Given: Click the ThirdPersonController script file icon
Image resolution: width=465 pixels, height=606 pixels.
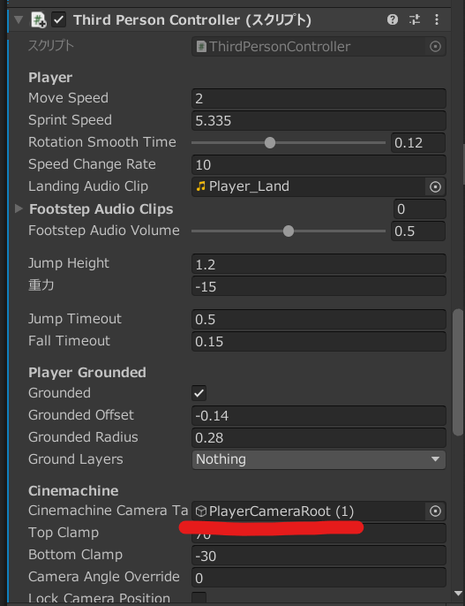Looking at the screenshot, I should point(201,47).
